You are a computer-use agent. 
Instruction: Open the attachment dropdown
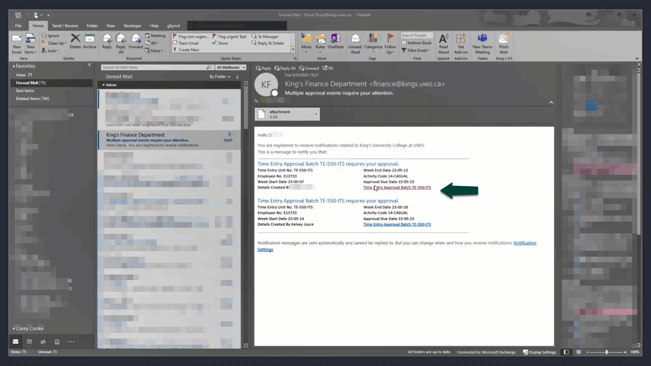click(316, 114)
